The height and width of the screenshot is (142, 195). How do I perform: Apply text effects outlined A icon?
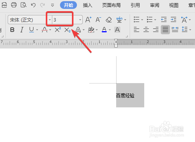click(78, 30)
